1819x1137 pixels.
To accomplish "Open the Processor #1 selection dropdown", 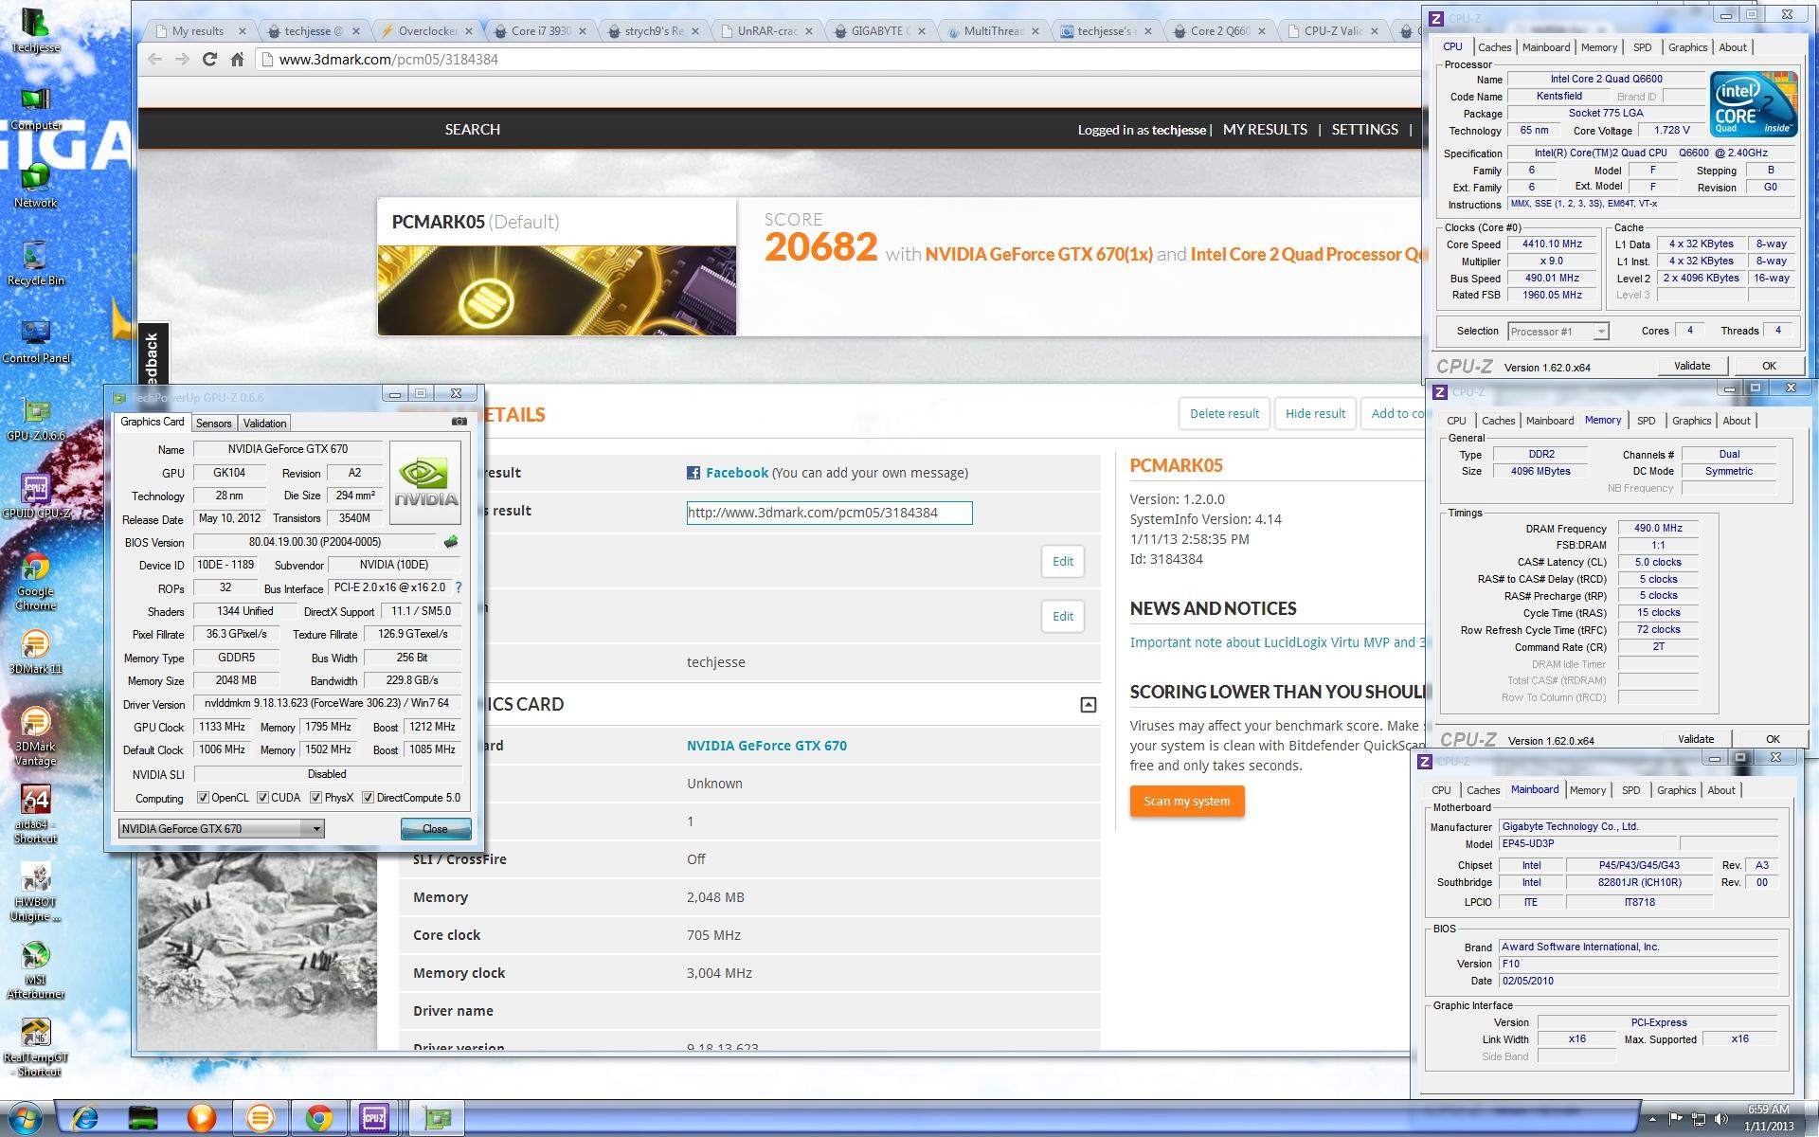I will coord(1558,332).
